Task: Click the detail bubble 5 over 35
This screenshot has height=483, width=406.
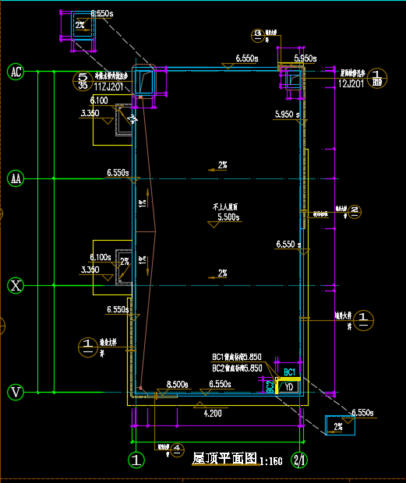Action: coord(83,81)
